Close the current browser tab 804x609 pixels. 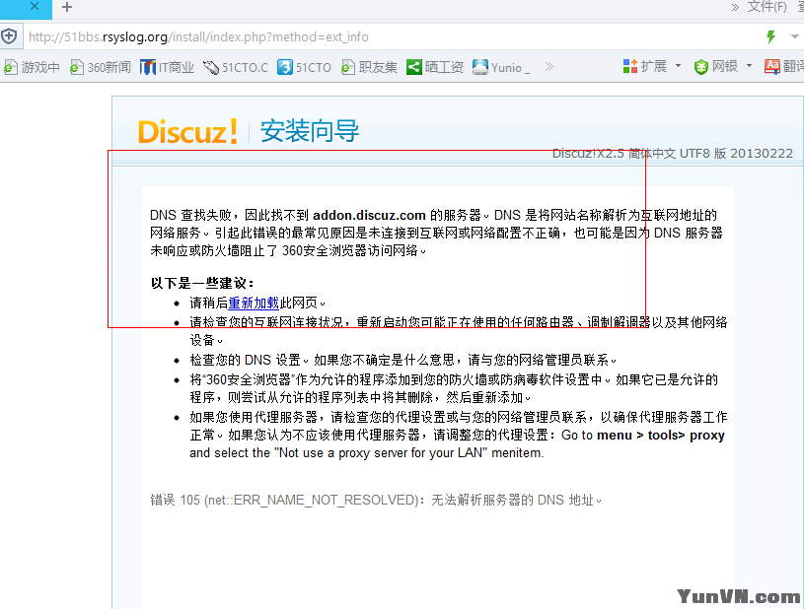pos(35,7)
